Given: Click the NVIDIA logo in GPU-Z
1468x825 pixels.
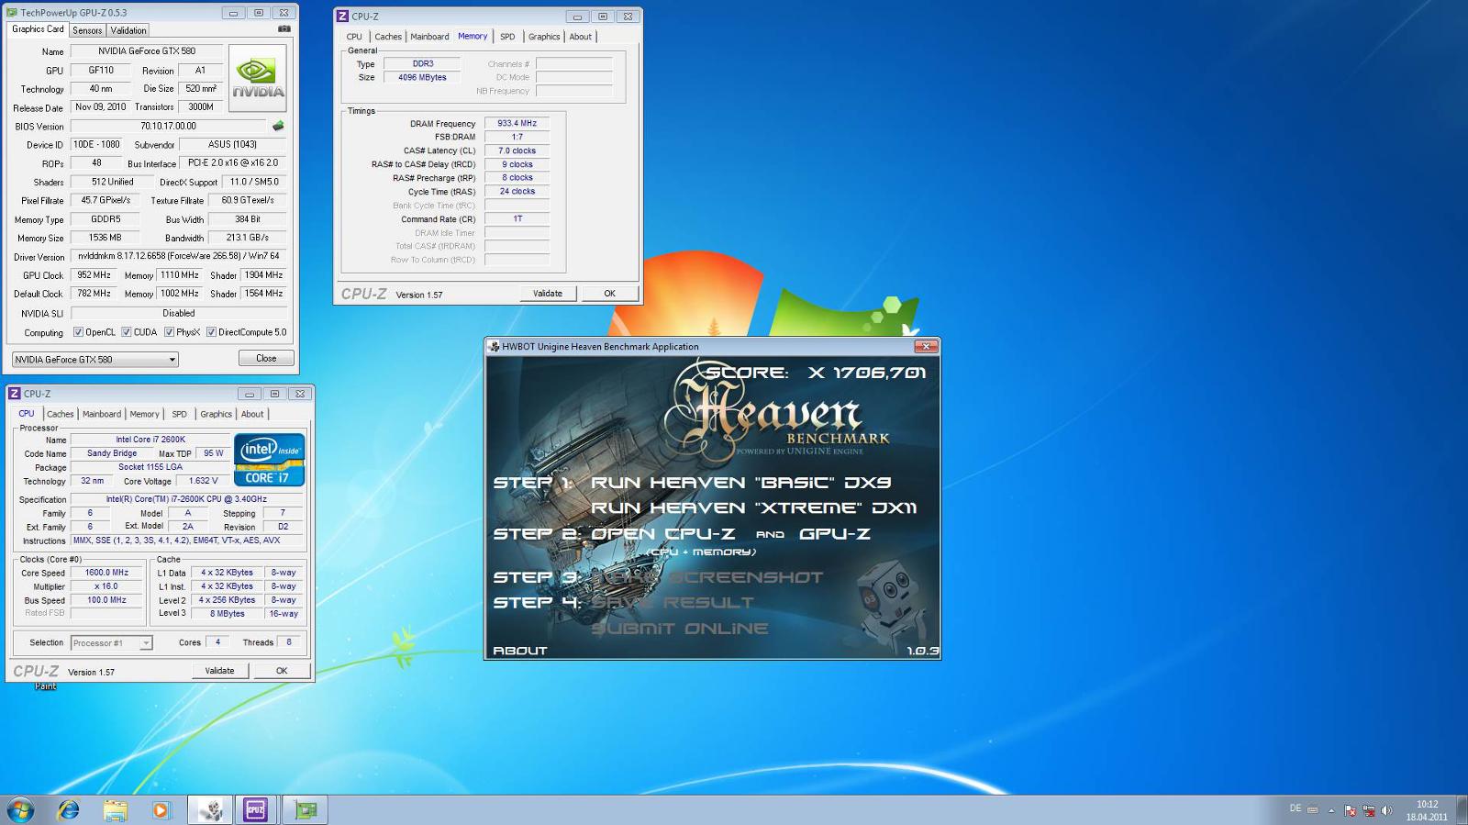Looking at the screenshot, I should (258, 78).
